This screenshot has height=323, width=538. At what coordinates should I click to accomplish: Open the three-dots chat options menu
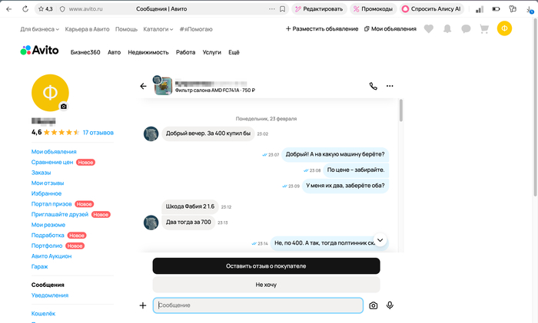(390, 86)
